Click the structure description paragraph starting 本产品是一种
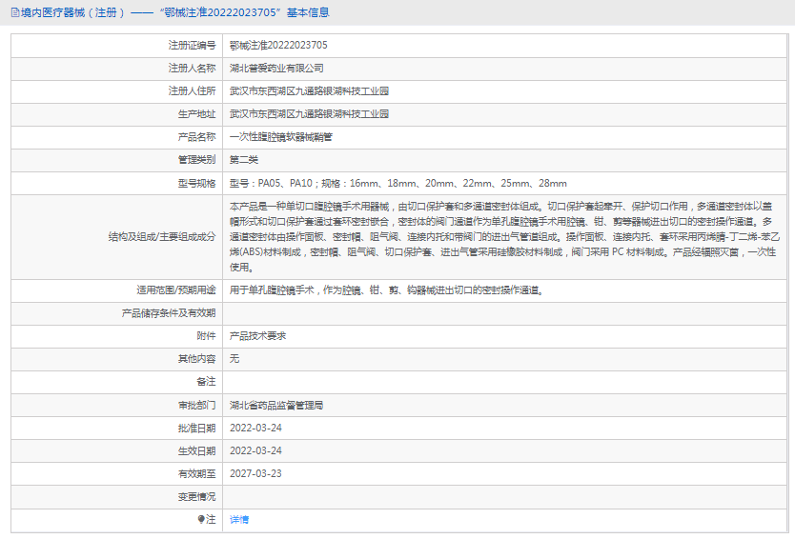This screenshot has width=795, height=539. click(x=504, y=236)
